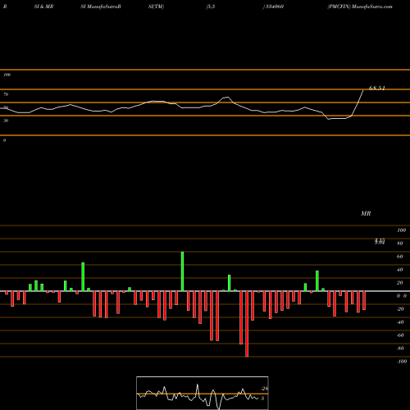Click the MR axis label -100
Viewport: 410px width, 410px height.
coord(402,362)
